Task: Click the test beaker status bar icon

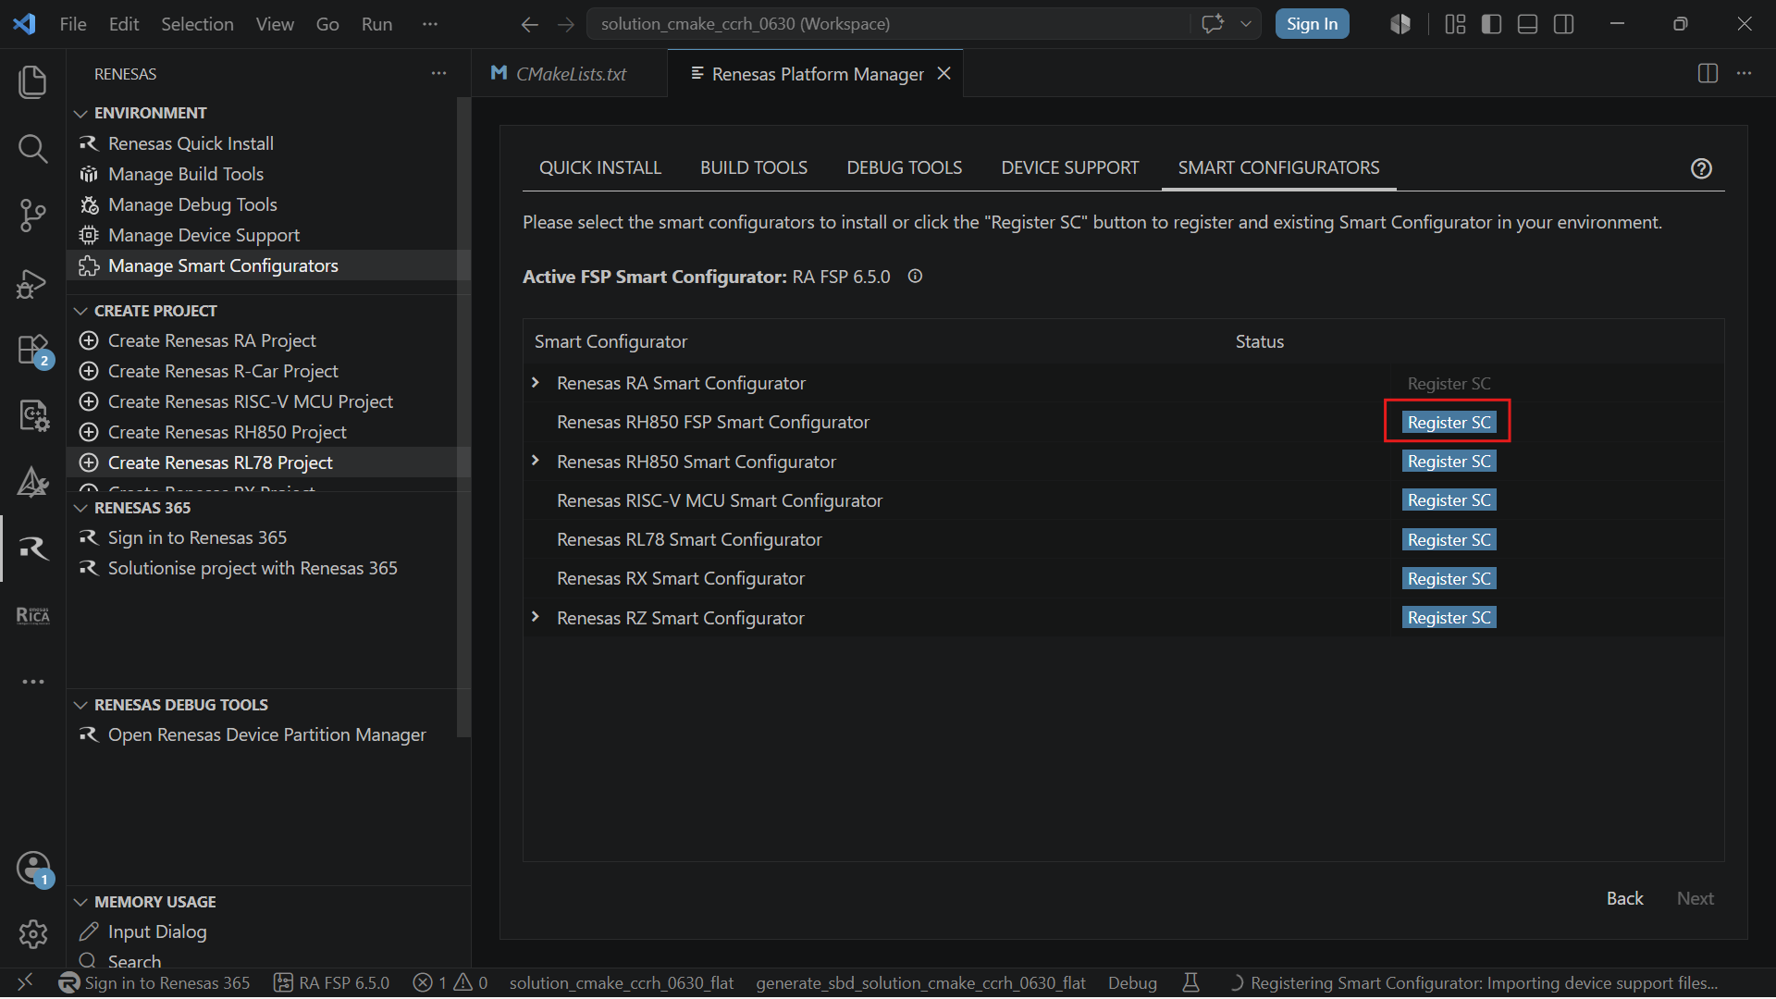Action: coord(1191,982)
